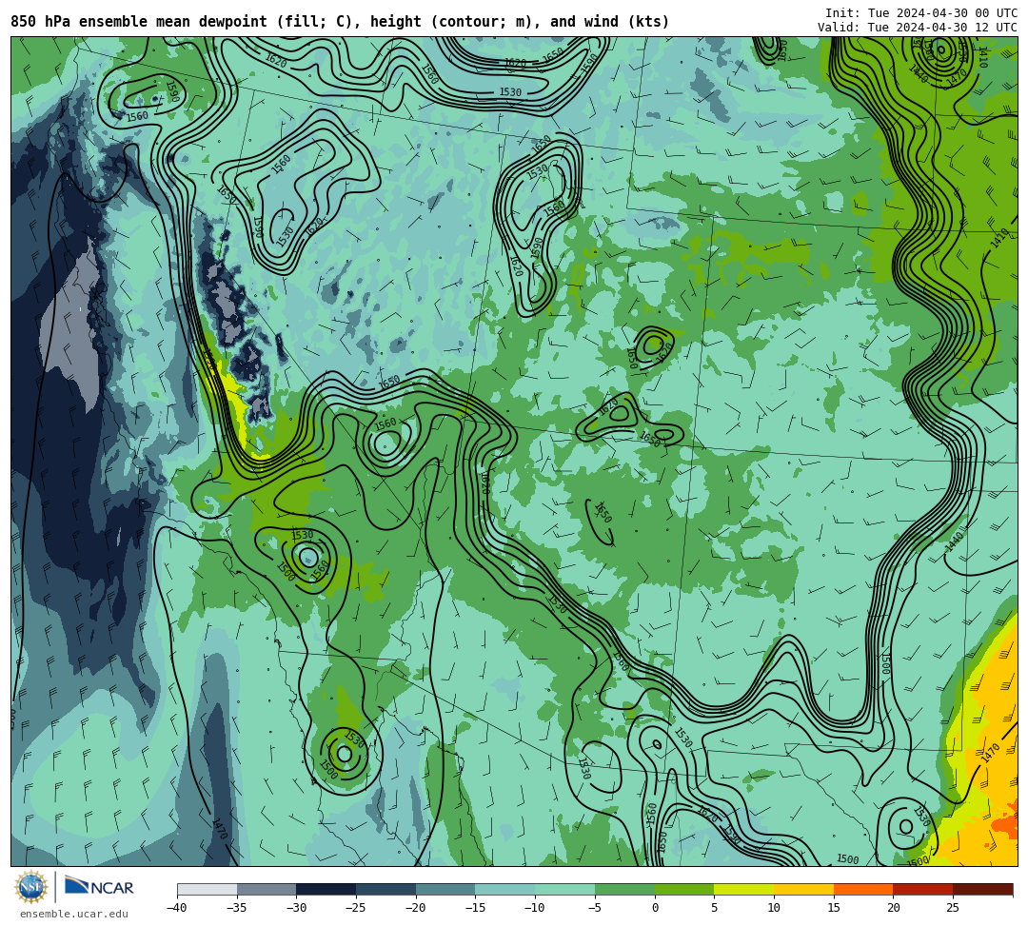Click the 15 colorbar tick label
The height and width of the screenshot is (926, 1028).
coord(833,908)
